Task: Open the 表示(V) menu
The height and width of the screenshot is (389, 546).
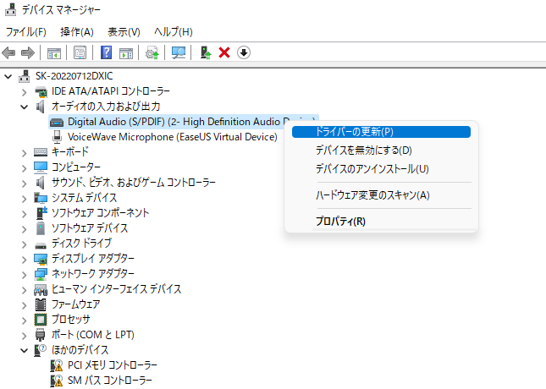Action: coord(124,32)
